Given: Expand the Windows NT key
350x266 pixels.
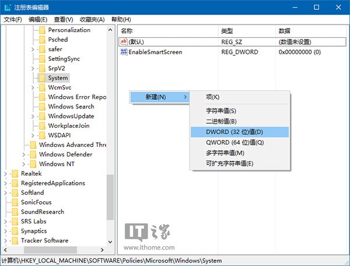Looking at the screenshot, I should 24,164.
